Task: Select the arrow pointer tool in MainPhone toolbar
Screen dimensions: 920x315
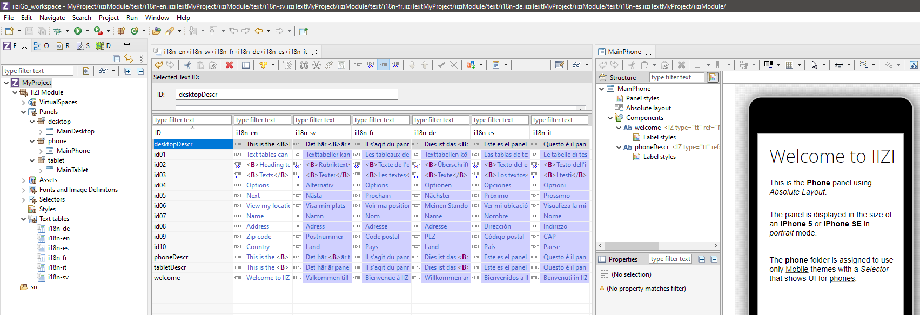Action: click(814, 65)
